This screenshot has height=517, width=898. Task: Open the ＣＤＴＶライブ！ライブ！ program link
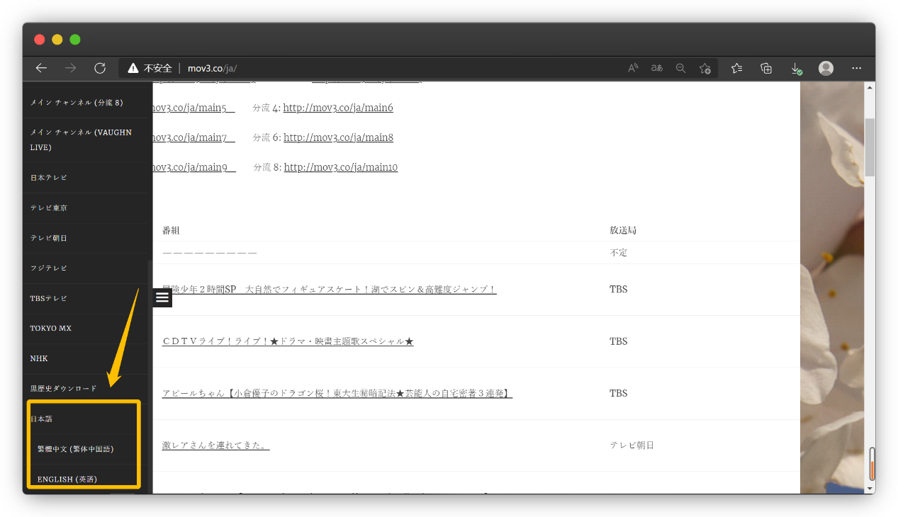point(288,341)
